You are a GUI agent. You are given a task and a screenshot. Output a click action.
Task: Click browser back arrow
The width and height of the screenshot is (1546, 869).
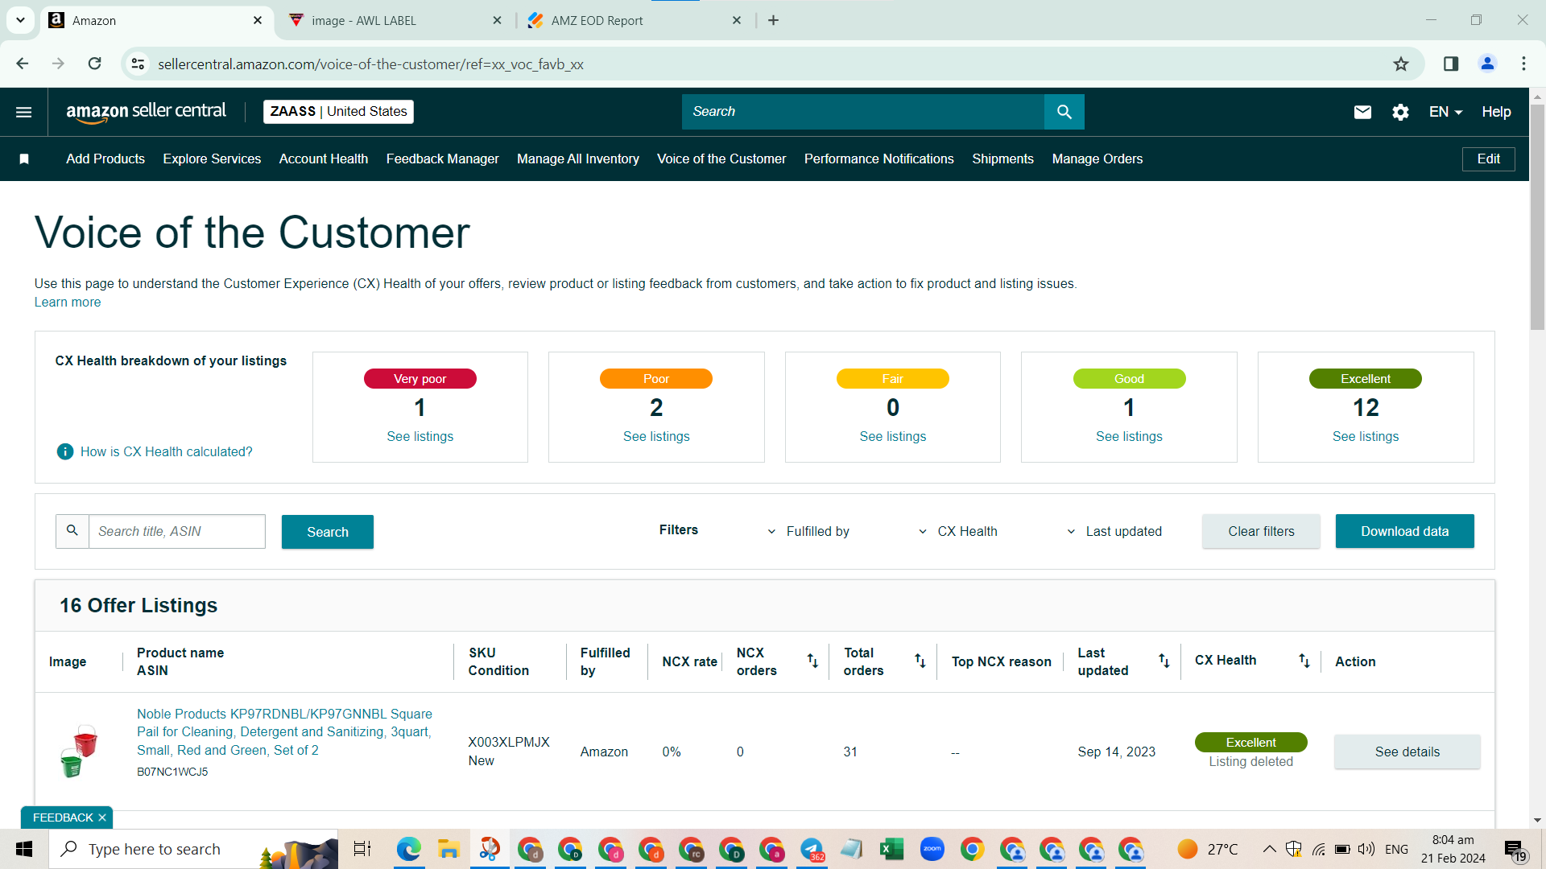pos(23,64)
